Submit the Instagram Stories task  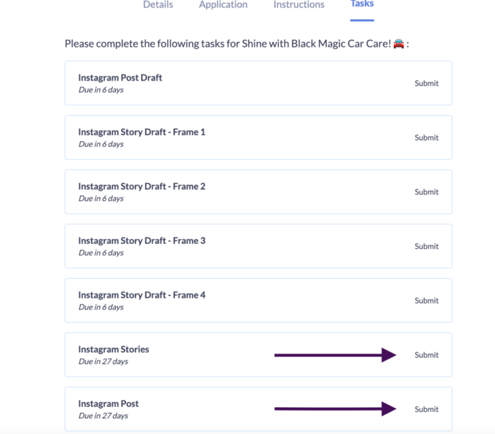(426, 355)
